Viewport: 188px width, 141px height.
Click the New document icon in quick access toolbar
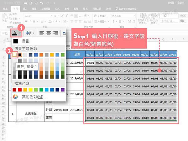point(31,3)
